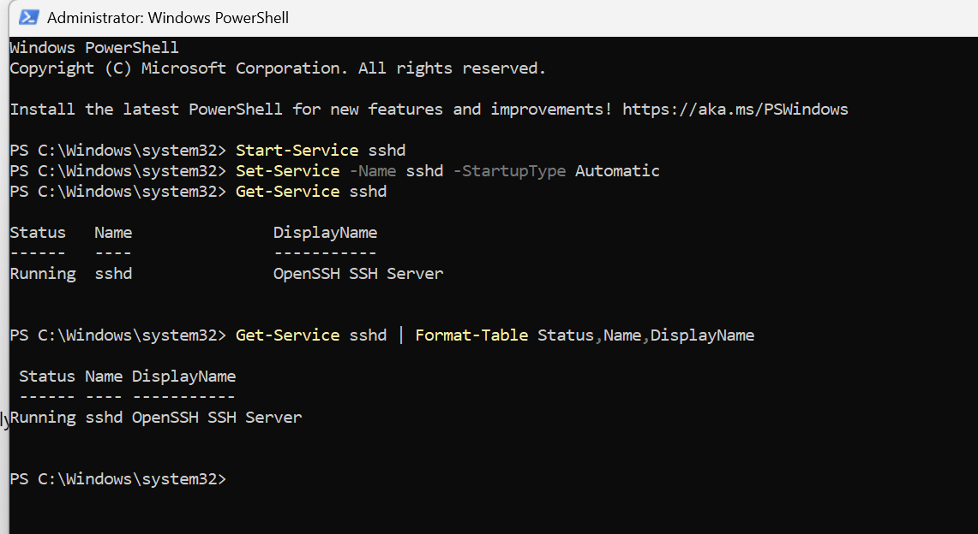Click the Administrator: Windows PowerShell title text
The width and height of the screenshot is (978, 534).
click(x=168, y=17)
